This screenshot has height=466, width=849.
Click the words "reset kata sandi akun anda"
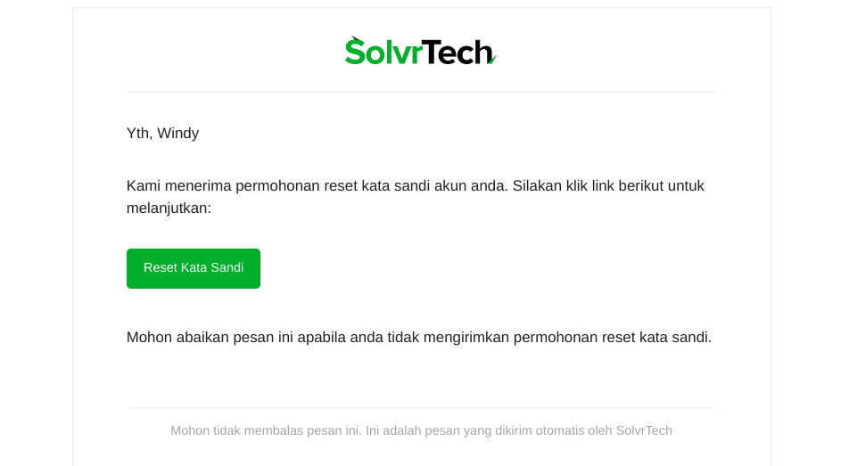(x=416, y=185)
